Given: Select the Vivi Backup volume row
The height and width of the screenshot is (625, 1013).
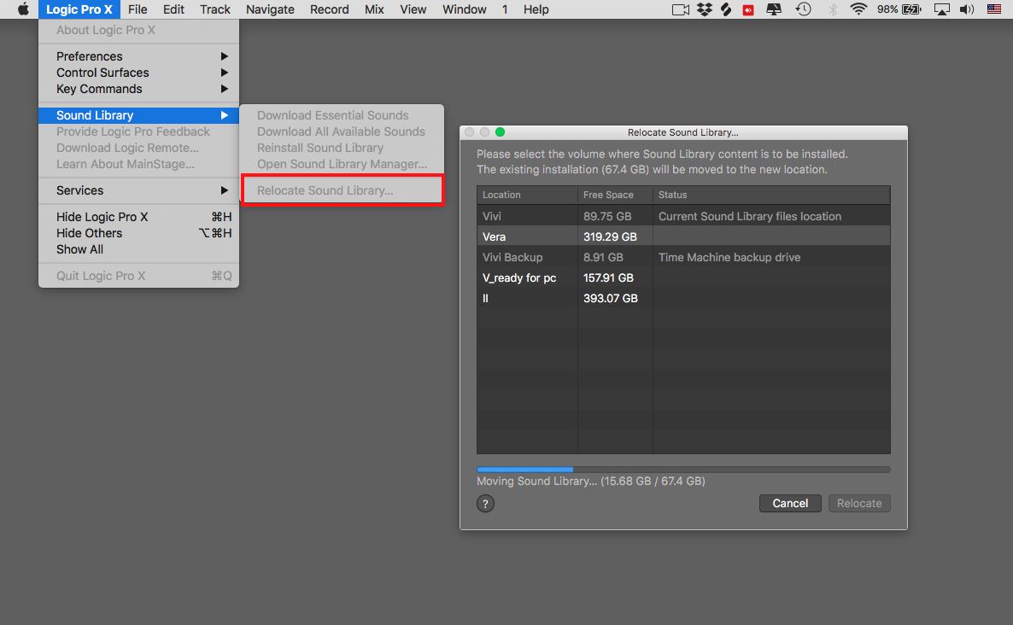Looking at the screenshot, I should coord(683,257).
